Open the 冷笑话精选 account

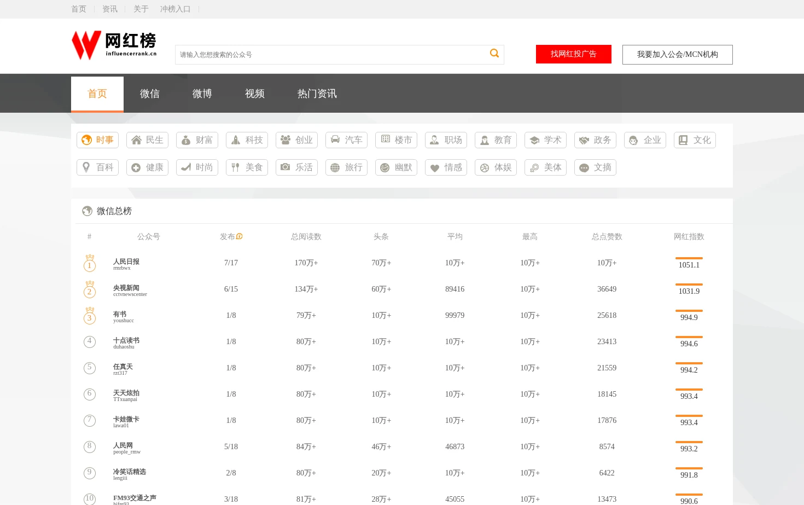130,472
